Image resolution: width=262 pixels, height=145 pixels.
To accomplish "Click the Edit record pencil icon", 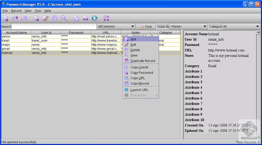I will [x=46, y=18].
